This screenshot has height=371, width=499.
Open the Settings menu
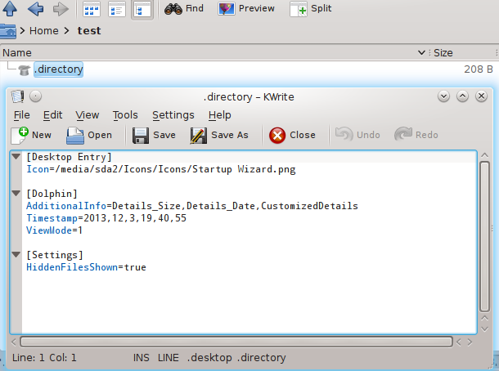[173, 115]
